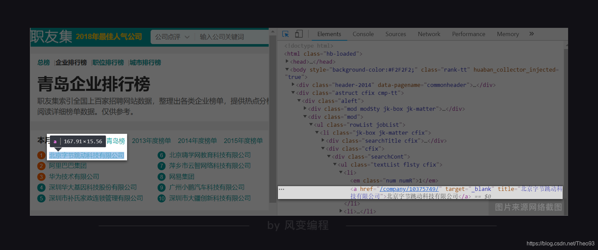Select the 2015年度榜单 tab

(x=243, y=141)
